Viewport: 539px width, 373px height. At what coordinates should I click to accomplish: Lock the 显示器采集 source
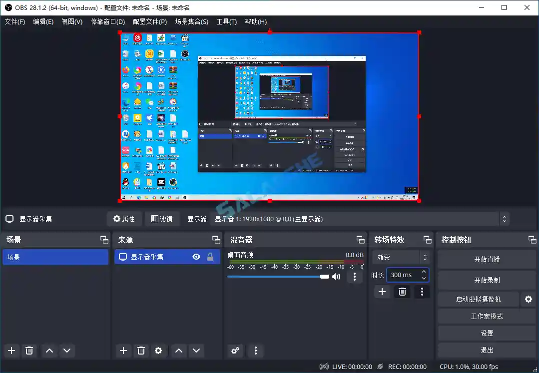211,257
